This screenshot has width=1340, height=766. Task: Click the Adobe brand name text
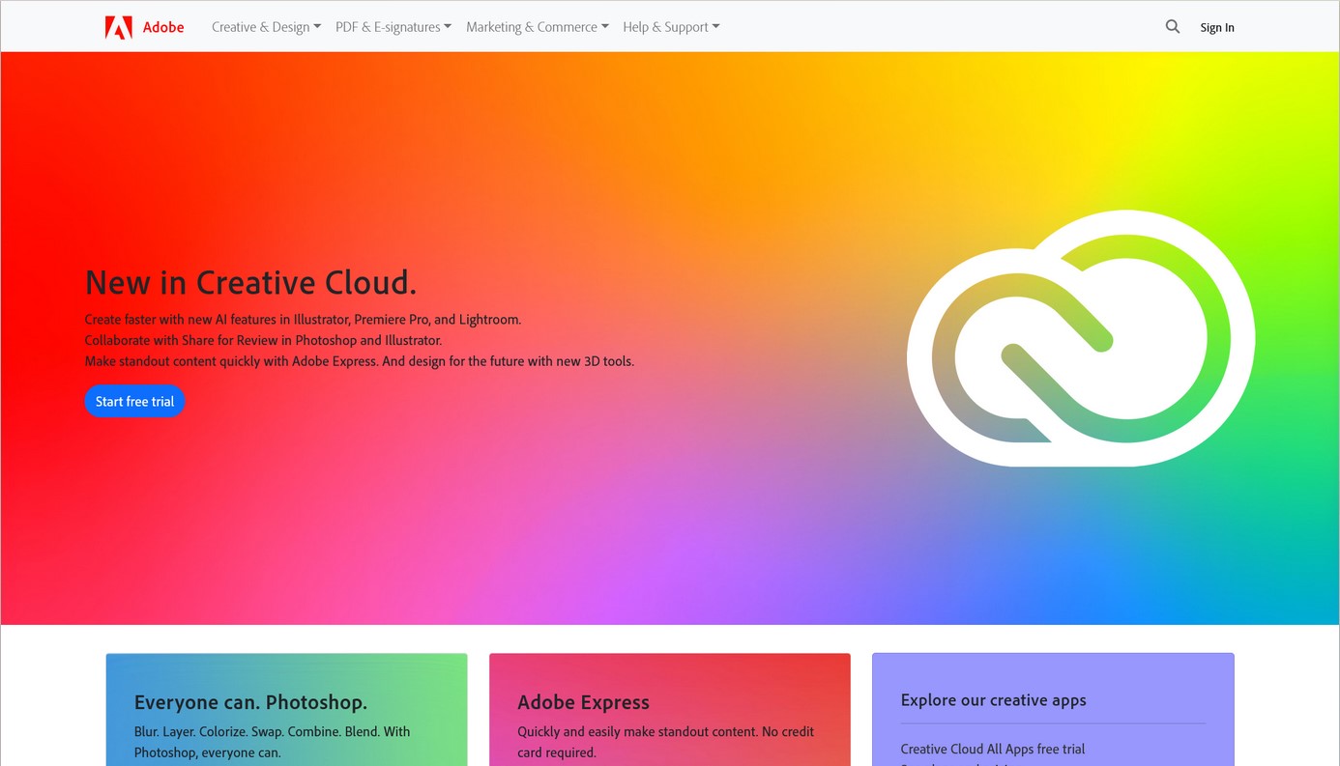point(163,27)
